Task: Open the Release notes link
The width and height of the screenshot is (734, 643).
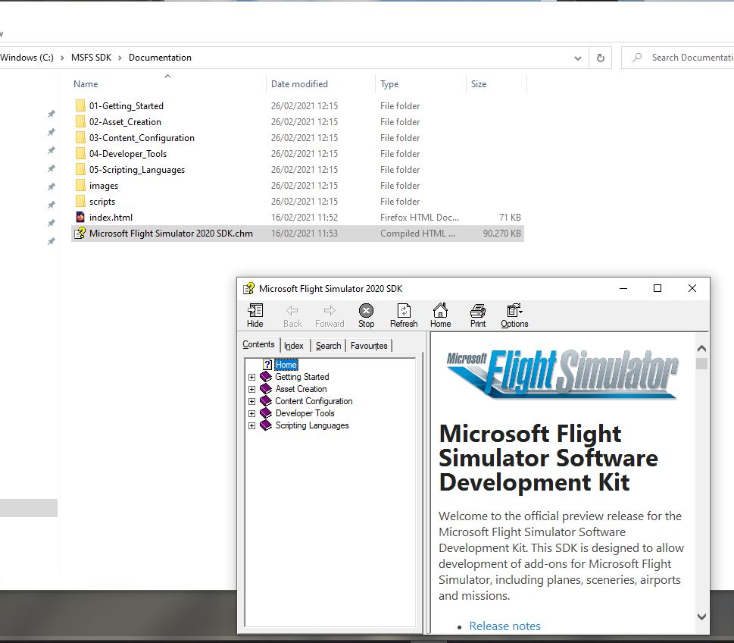Action: [504, 626]
